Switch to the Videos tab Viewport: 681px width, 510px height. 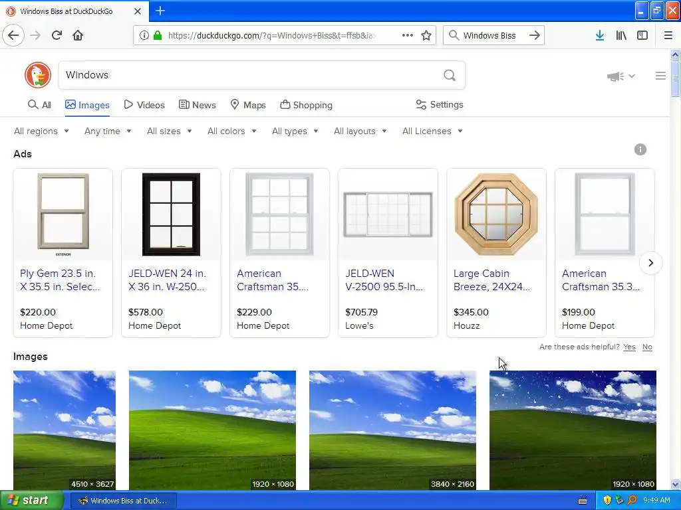pos(144,105)
